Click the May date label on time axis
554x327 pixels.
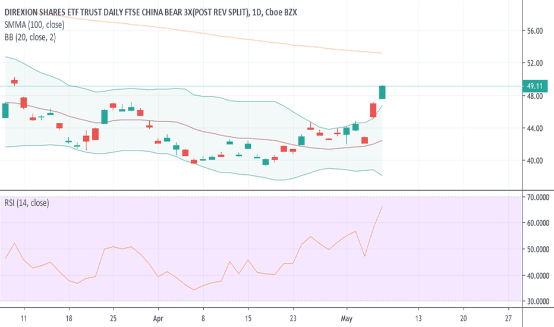coord(347,319)
